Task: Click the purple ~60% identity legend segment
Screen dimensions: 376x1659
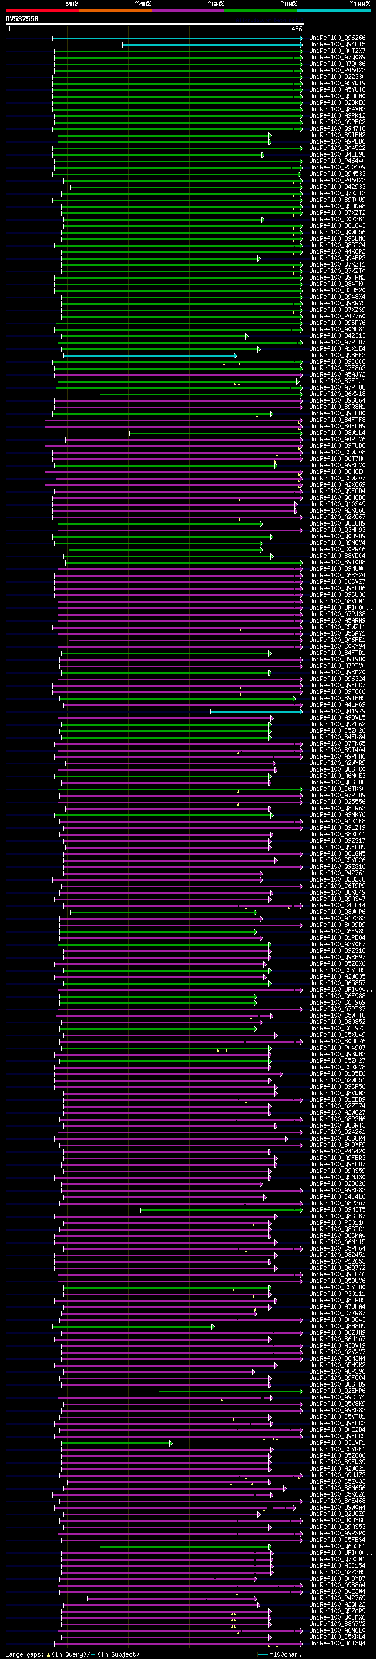Action: (189, 11)
